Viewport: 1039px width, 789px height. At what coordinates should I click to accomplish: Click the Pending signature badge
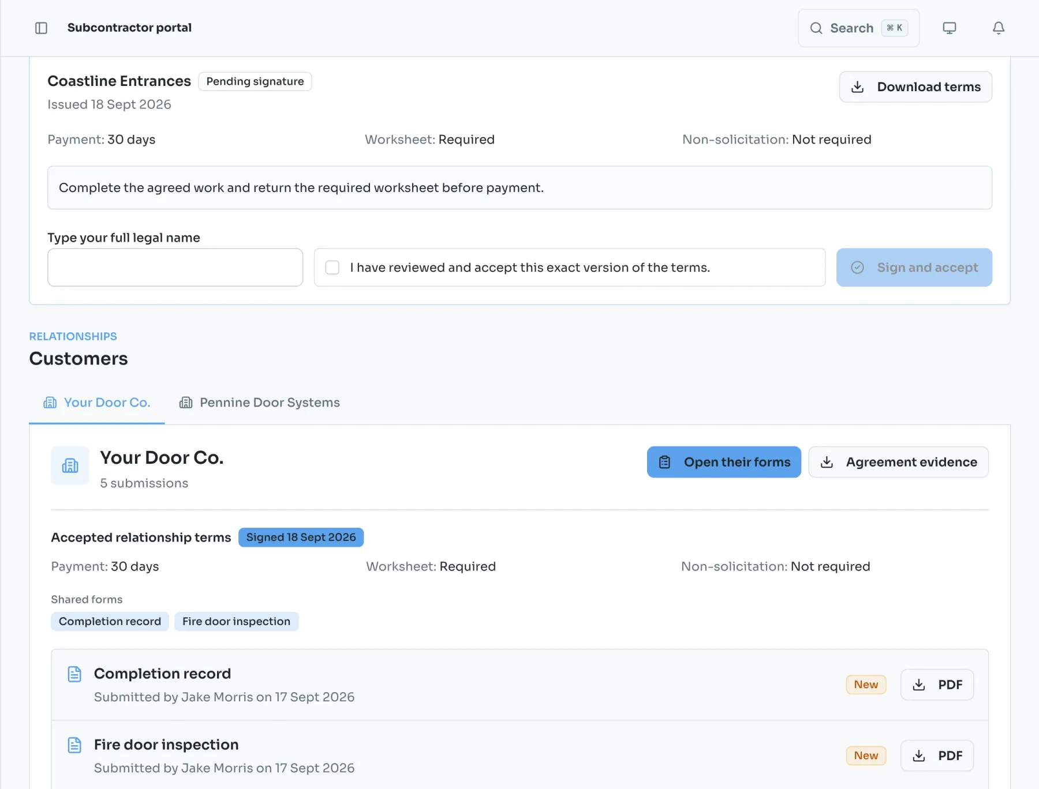pyautogui.click(x=255, y=81)
